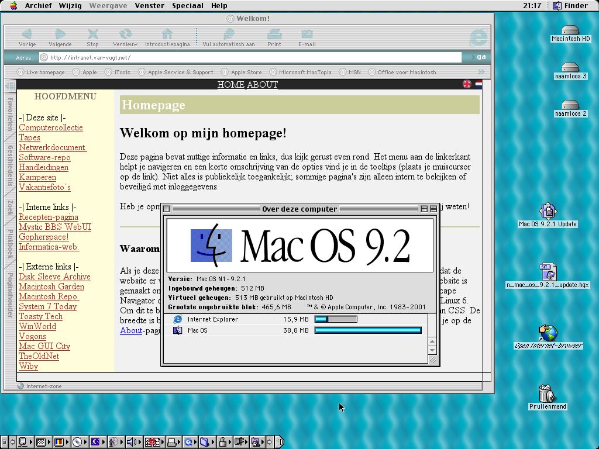The width and height of the screenshot is (599, 449).
Task: Expand the favorites bar overflow chevron
Action: click(481, 72)
